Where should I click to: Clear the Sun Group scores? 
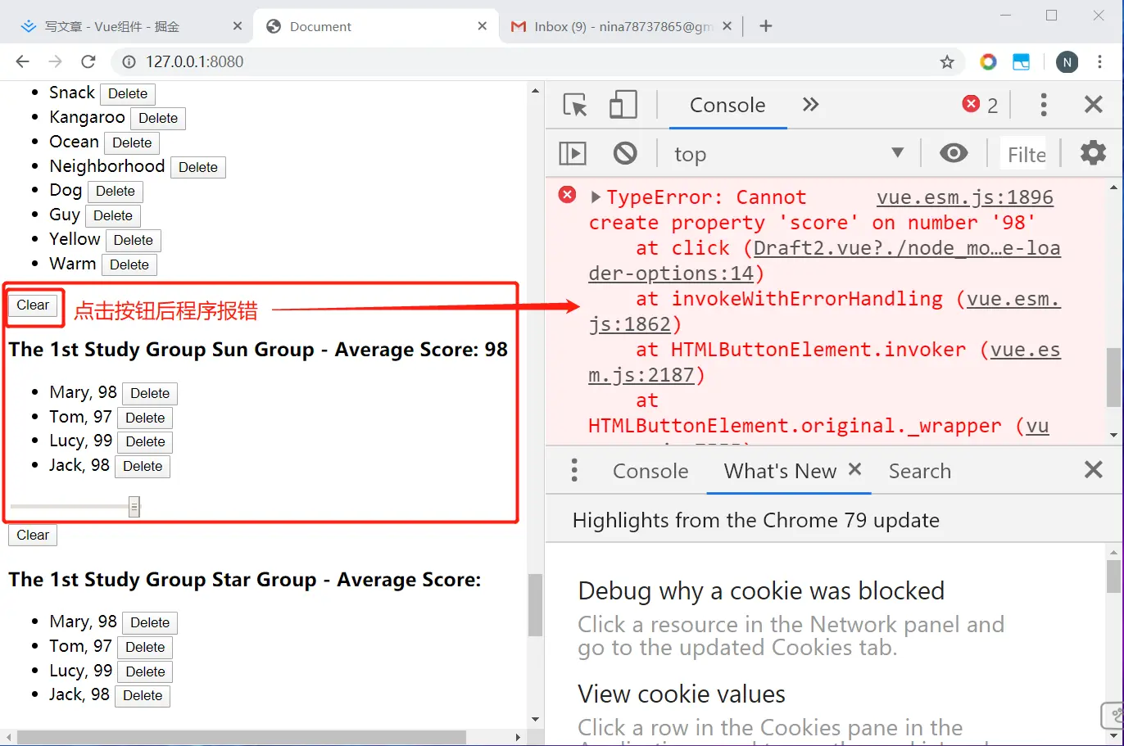pos(33,305)
